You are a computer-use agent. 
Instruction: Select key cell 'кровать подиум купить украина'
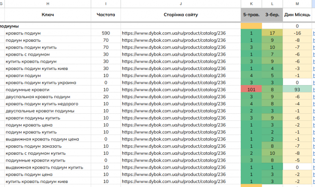(48, 83)
